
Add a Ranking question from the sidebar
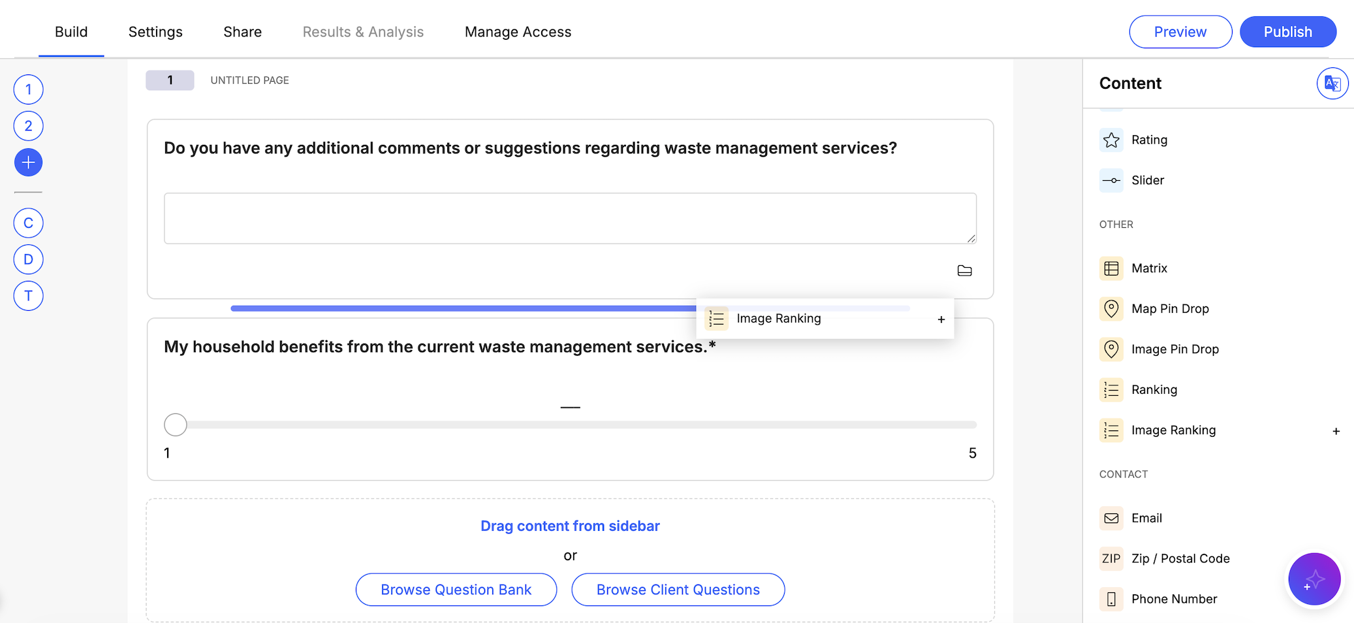tap(1154, 390)
